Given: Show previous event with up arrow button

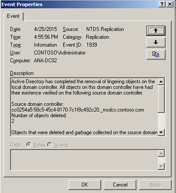Looking at the screenshot, I should point(156,30).
